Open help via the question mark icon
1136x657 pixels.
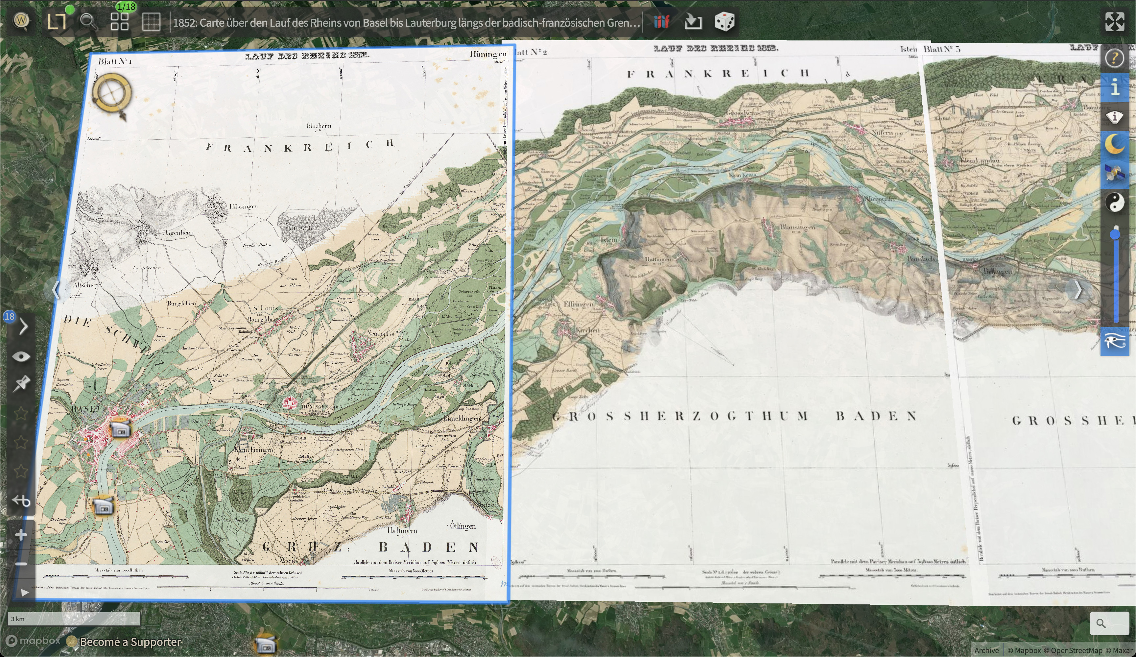pyautogui.click(x=1114, y=58)
